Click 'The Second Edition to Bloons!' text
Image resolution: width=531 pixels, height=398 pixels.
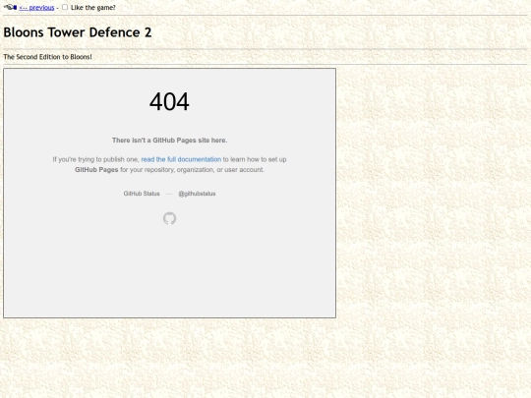coord(47,57)
